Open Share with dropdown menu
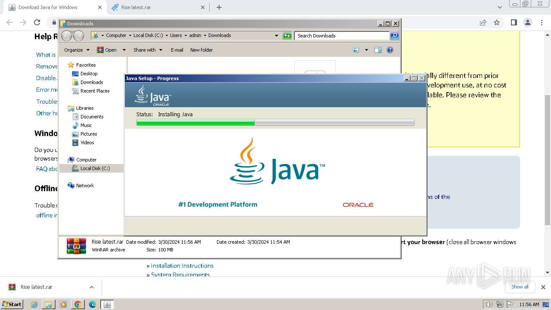The width and height of the screenshot is (551, 310). [148, 50]
